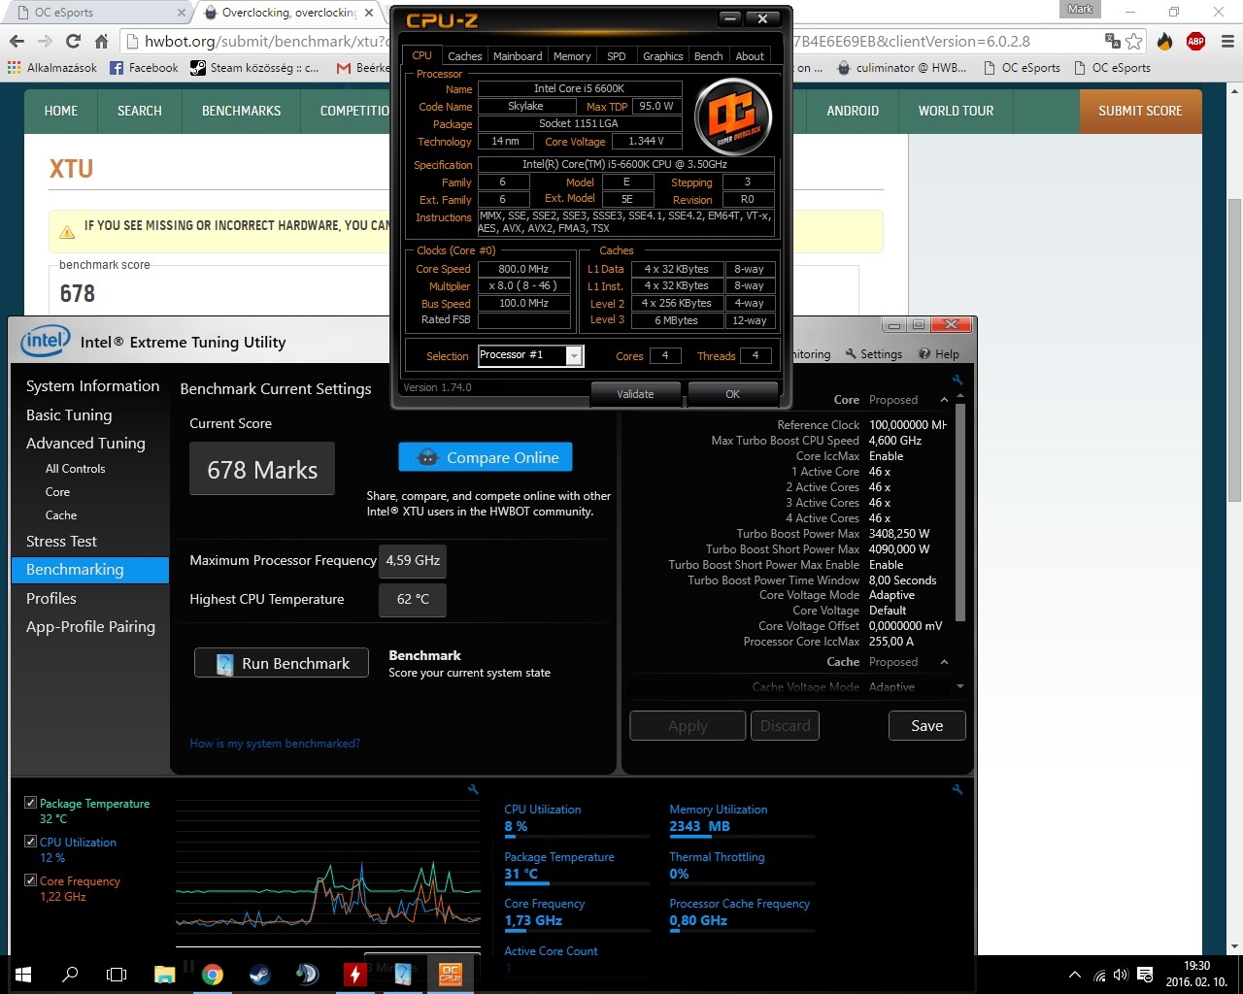Toggle Package Temperature graph checkbox

[x=31, y=803]
